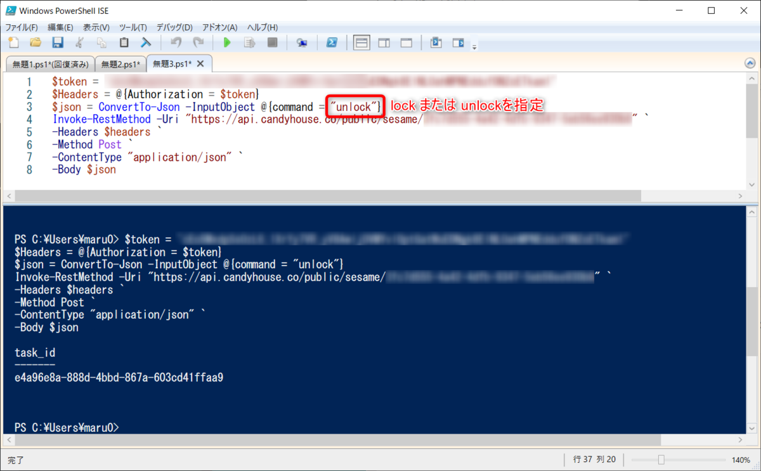Click -Method Post on script line 6
This screenshot has height=471, width=761.
coord(87,145)
